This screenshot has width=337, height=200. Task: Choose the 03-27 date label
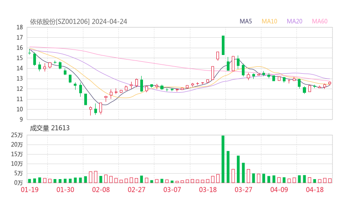point(244,190)
